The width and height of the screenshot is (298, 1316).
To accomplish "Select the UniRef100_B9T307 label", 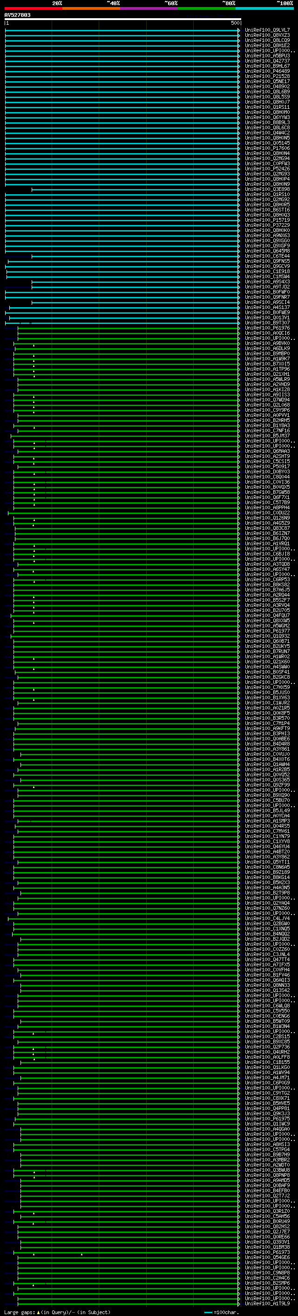I will [267, 323].
